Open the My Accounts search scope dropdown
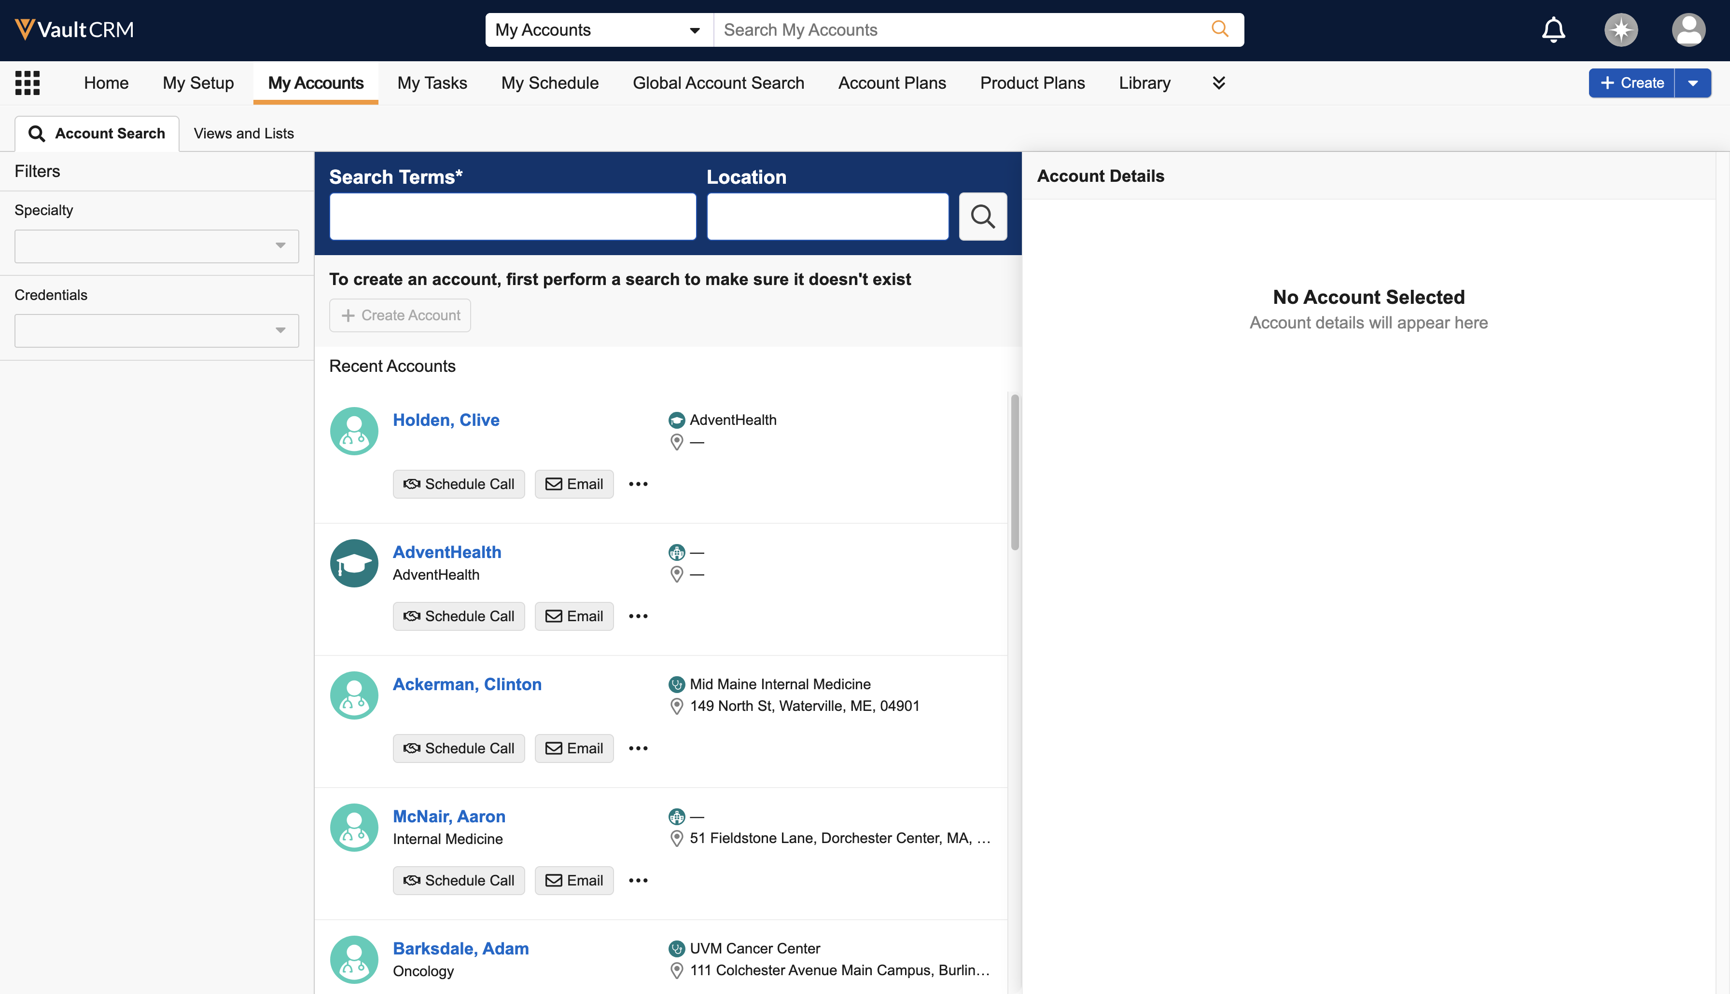 click(x=599, y=30)
